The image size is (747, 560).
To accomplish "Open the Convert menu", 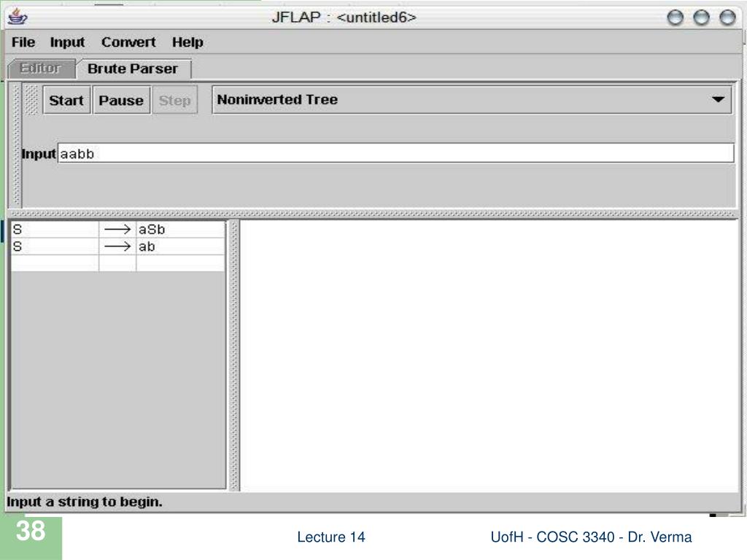I will [x=128, y=42].
